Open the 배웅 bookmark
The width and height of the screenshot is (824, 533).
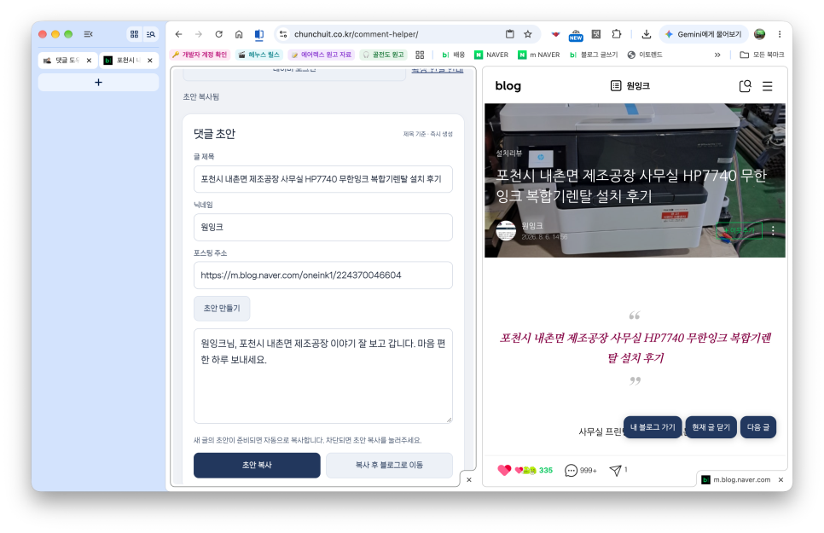click(454, 55)
